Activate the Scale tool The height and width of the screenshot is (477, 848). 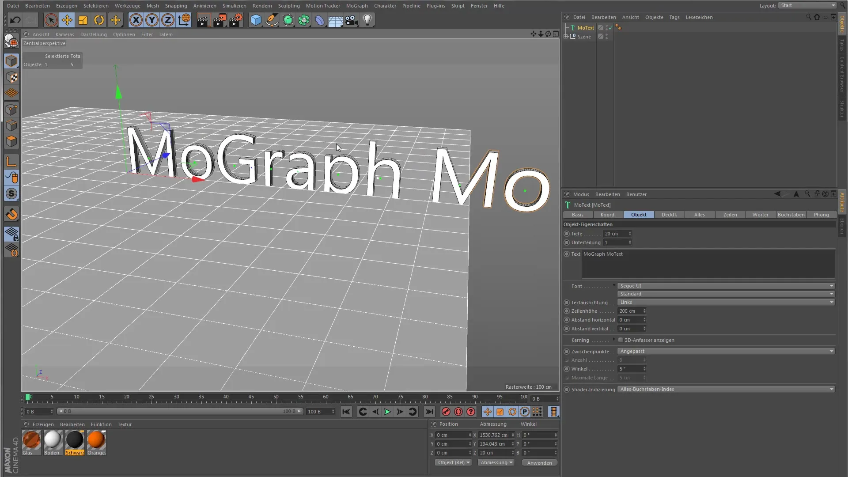83,20
